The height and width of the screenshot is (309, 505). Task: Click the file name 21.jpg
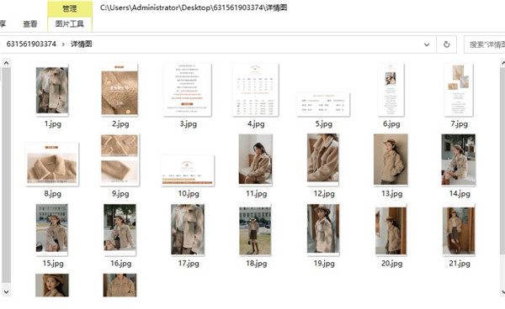pos(460,264)
